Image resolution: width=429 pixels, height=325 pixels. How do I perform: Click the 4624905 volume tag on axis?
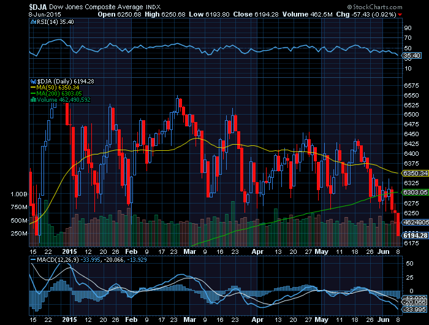tap(416, 222)
